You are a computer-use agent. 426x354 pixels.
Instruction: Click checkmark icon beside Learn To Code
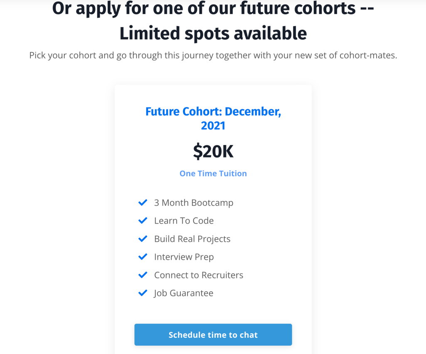[143, 221]
